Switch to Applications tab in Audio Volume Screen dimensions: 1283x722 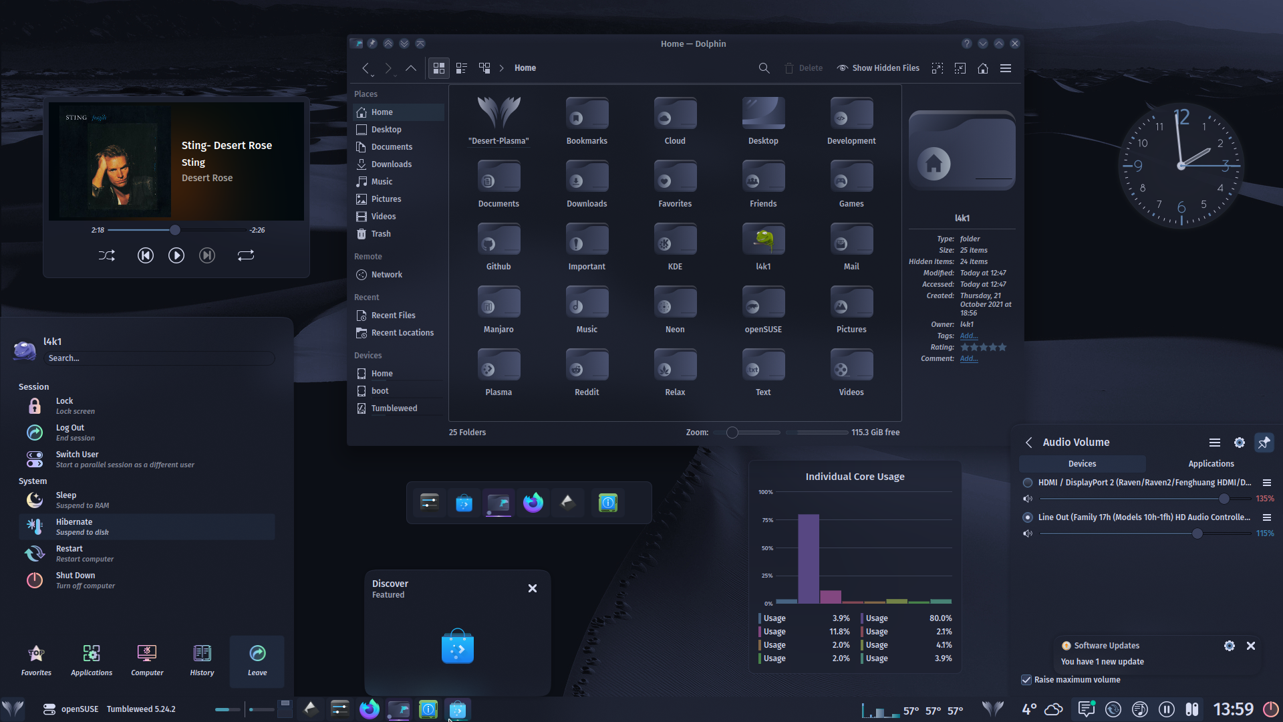pyautogui.click(x=1211, y=464)
